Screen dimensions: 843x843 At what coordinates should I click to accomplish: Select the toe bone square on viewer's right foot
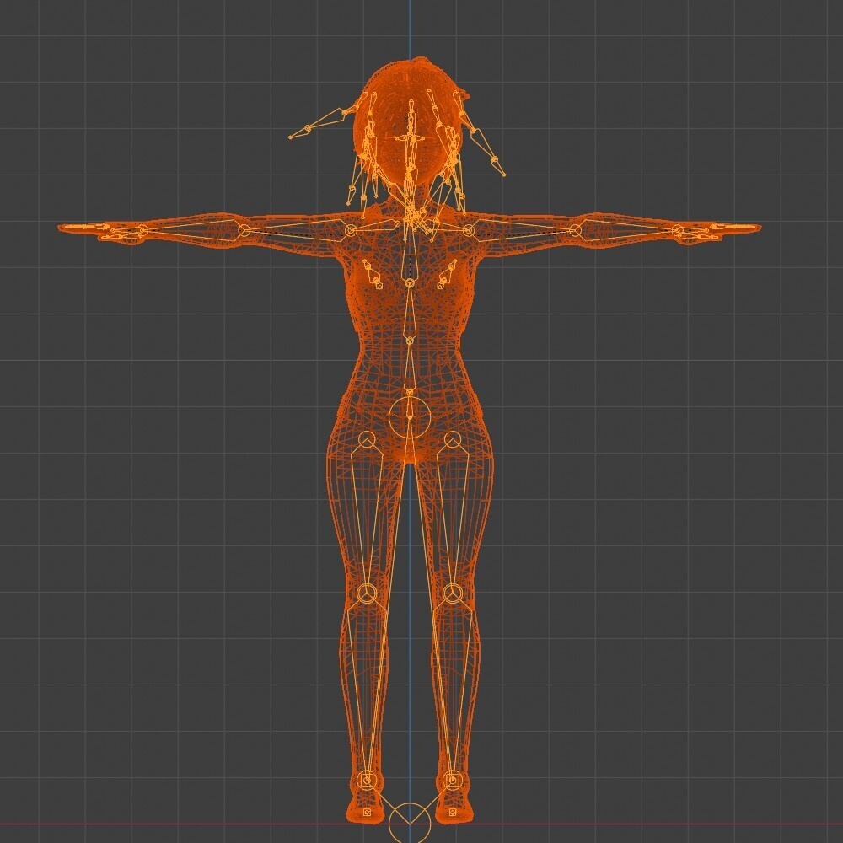[x=453, y=812]
